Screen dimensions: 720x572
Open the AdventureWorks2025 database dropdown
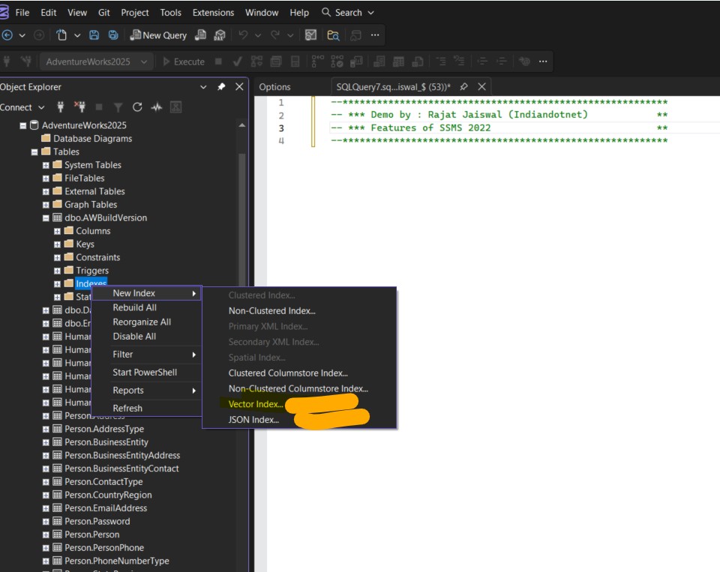tap(145, 61)
